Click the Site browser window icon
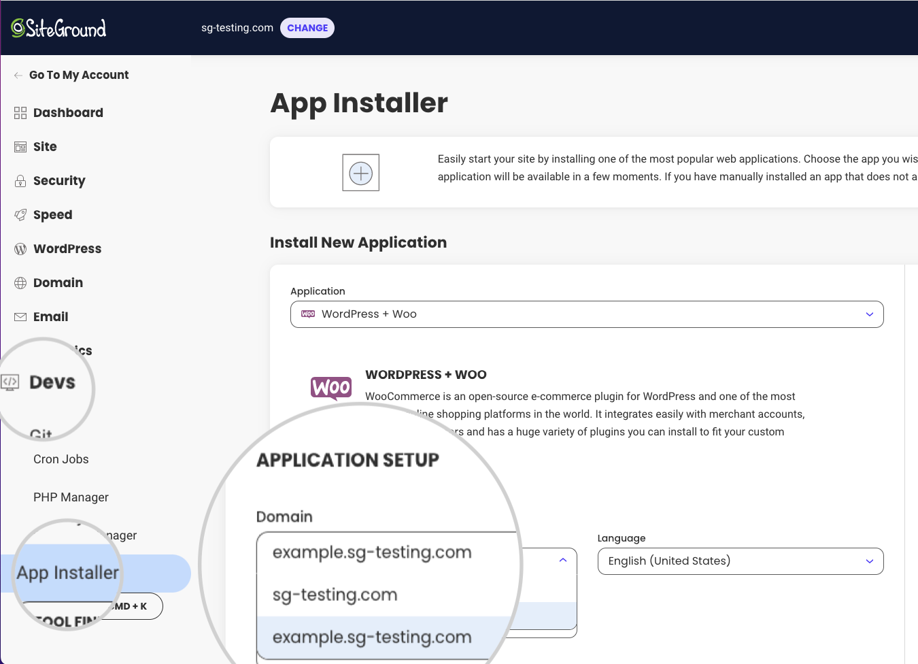The height and width of the screenshot is (664, 918). click(x=20, y=147)
